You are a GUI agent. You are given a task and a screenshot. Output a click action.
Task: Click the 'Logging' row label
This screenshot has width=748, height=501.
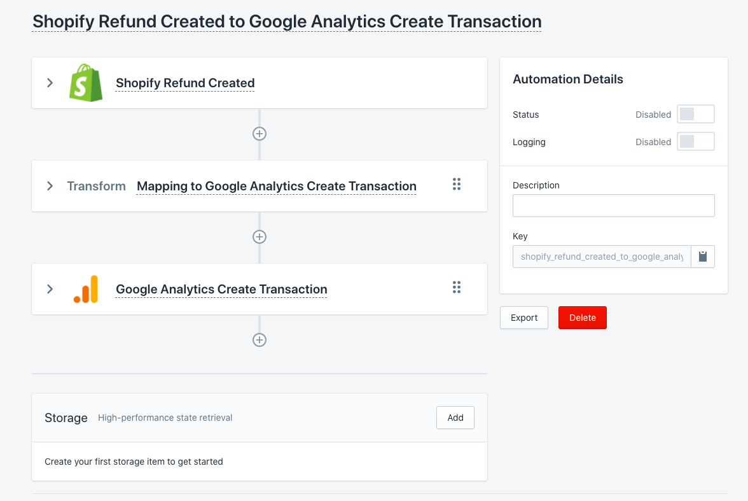[529, 142]
